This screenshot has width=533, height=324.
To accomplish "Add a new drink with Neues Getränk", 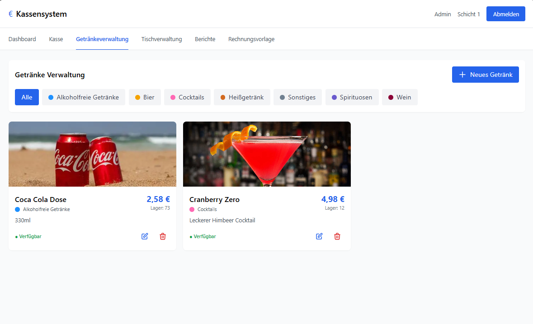I will point(486,75).
